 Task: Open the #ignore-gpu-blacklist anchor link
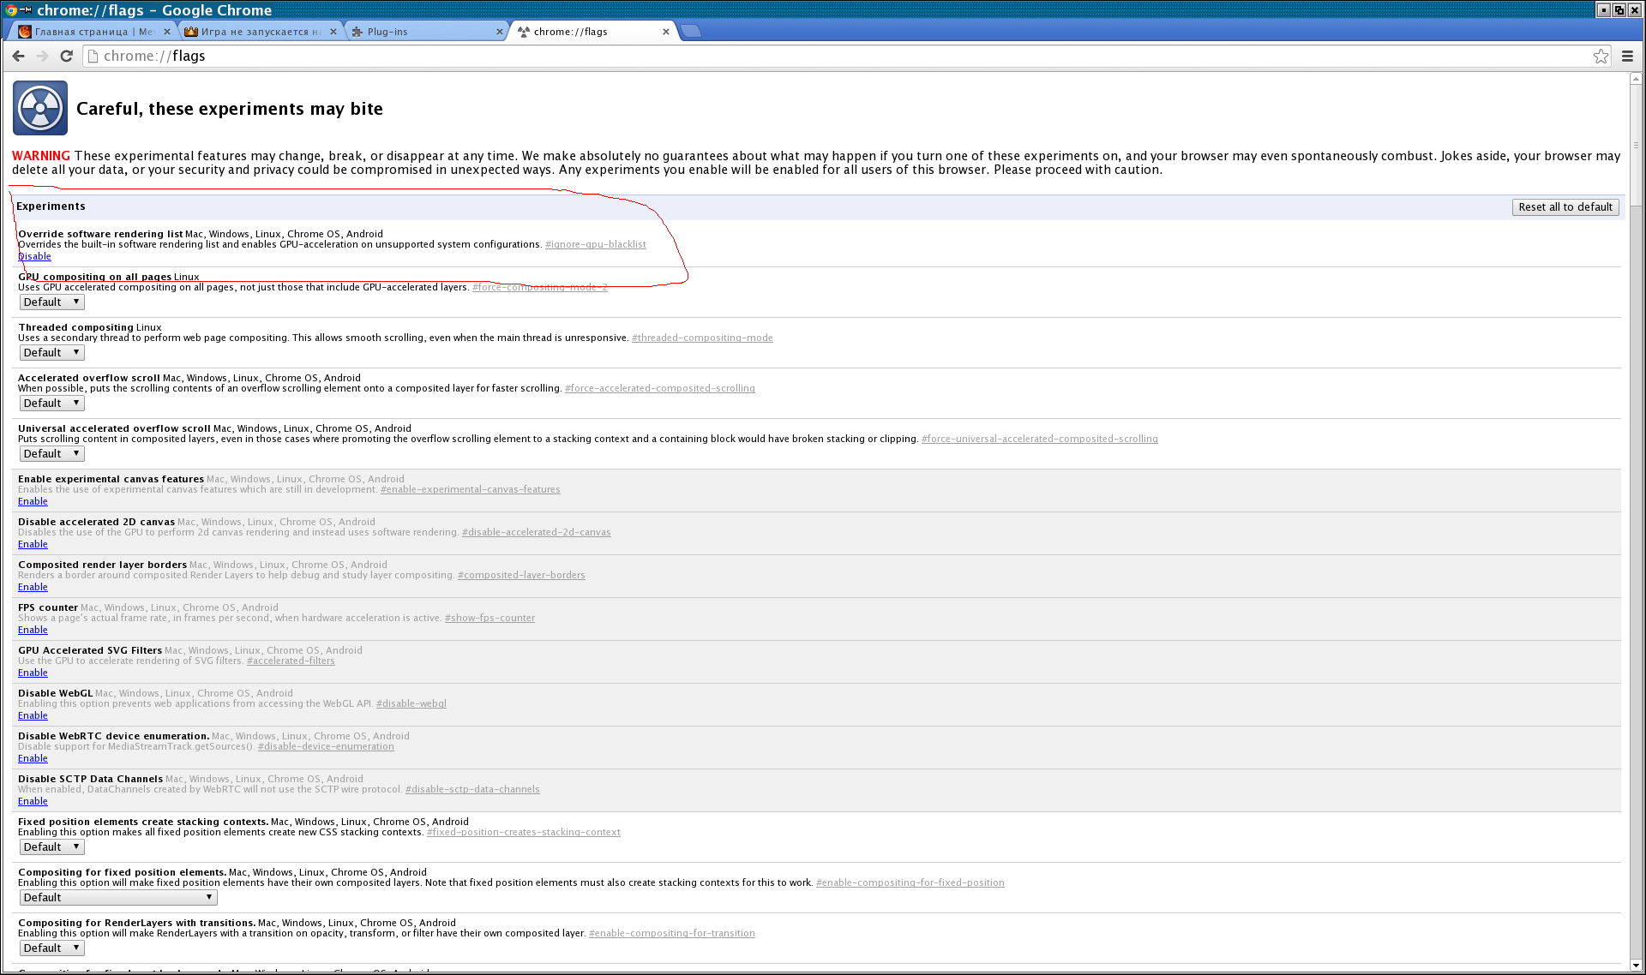(x=595, y=244)
